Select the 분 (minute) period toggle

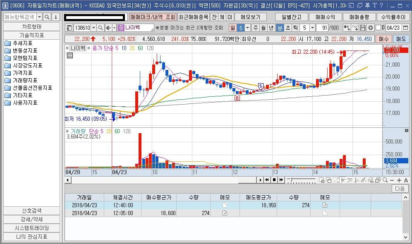(x=280, y=28)
